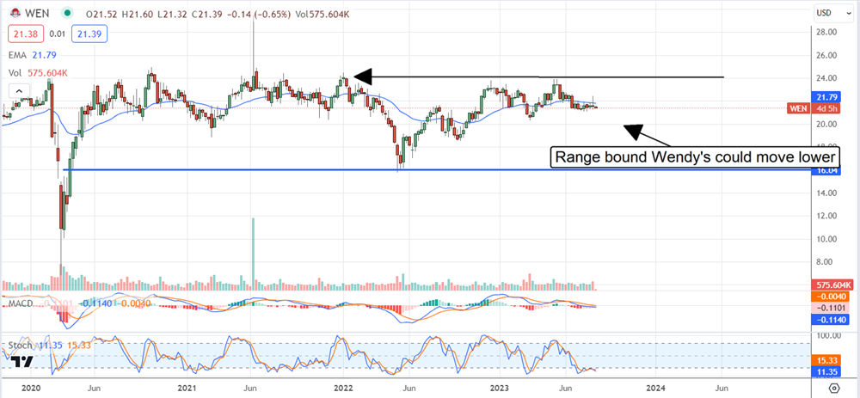860x398 pixels.
Task: Click the green market status dot
Action: point(67,12)
